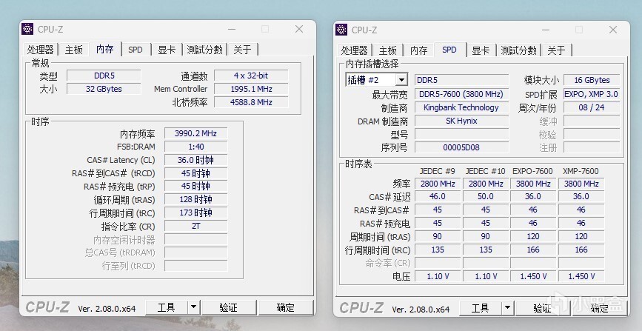Click JEDEC #9 CAS# 延迟 value 46.0
Screen dimensions: 642x331
438,197
